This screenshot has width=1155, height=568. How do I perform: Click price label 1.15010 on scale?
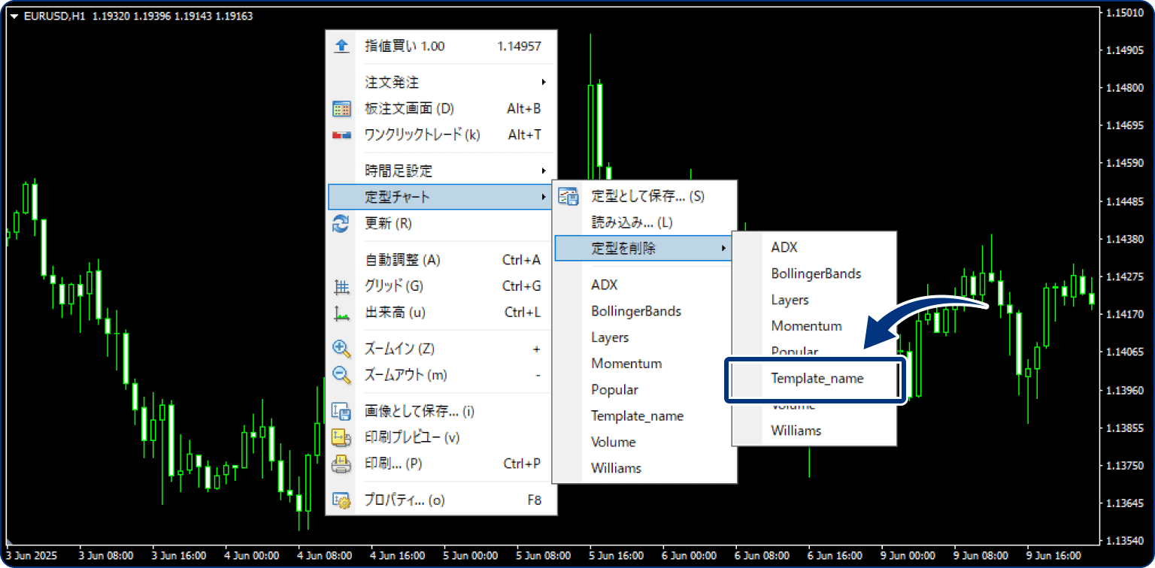point(1126,13)
